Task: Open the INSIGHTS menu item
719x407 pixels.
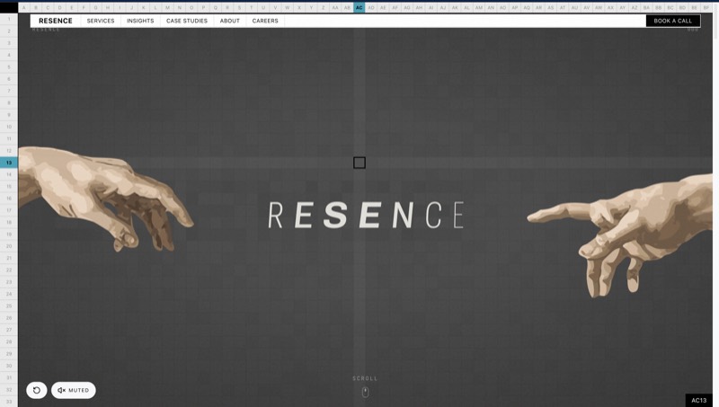Action: click(x=140, y=21)
